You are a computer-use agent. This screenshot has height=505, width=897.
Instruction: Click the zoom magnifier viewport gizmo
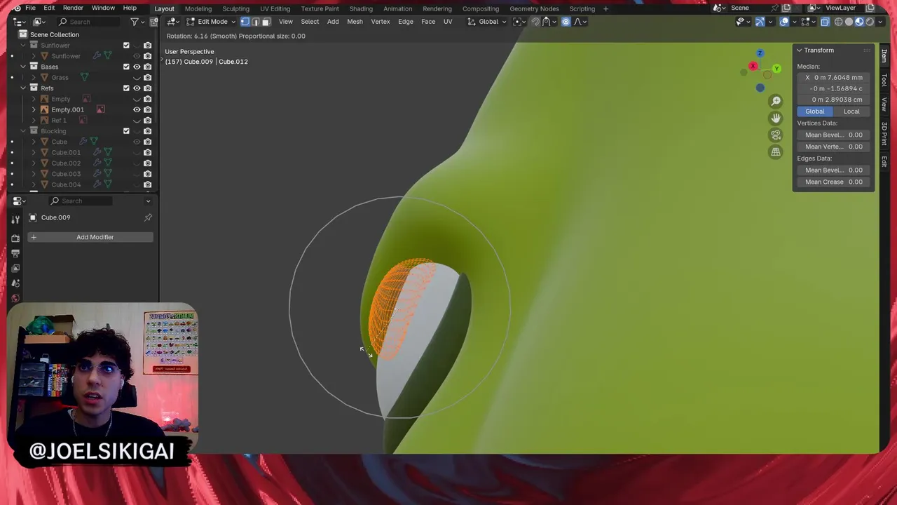tap(776, 101)
